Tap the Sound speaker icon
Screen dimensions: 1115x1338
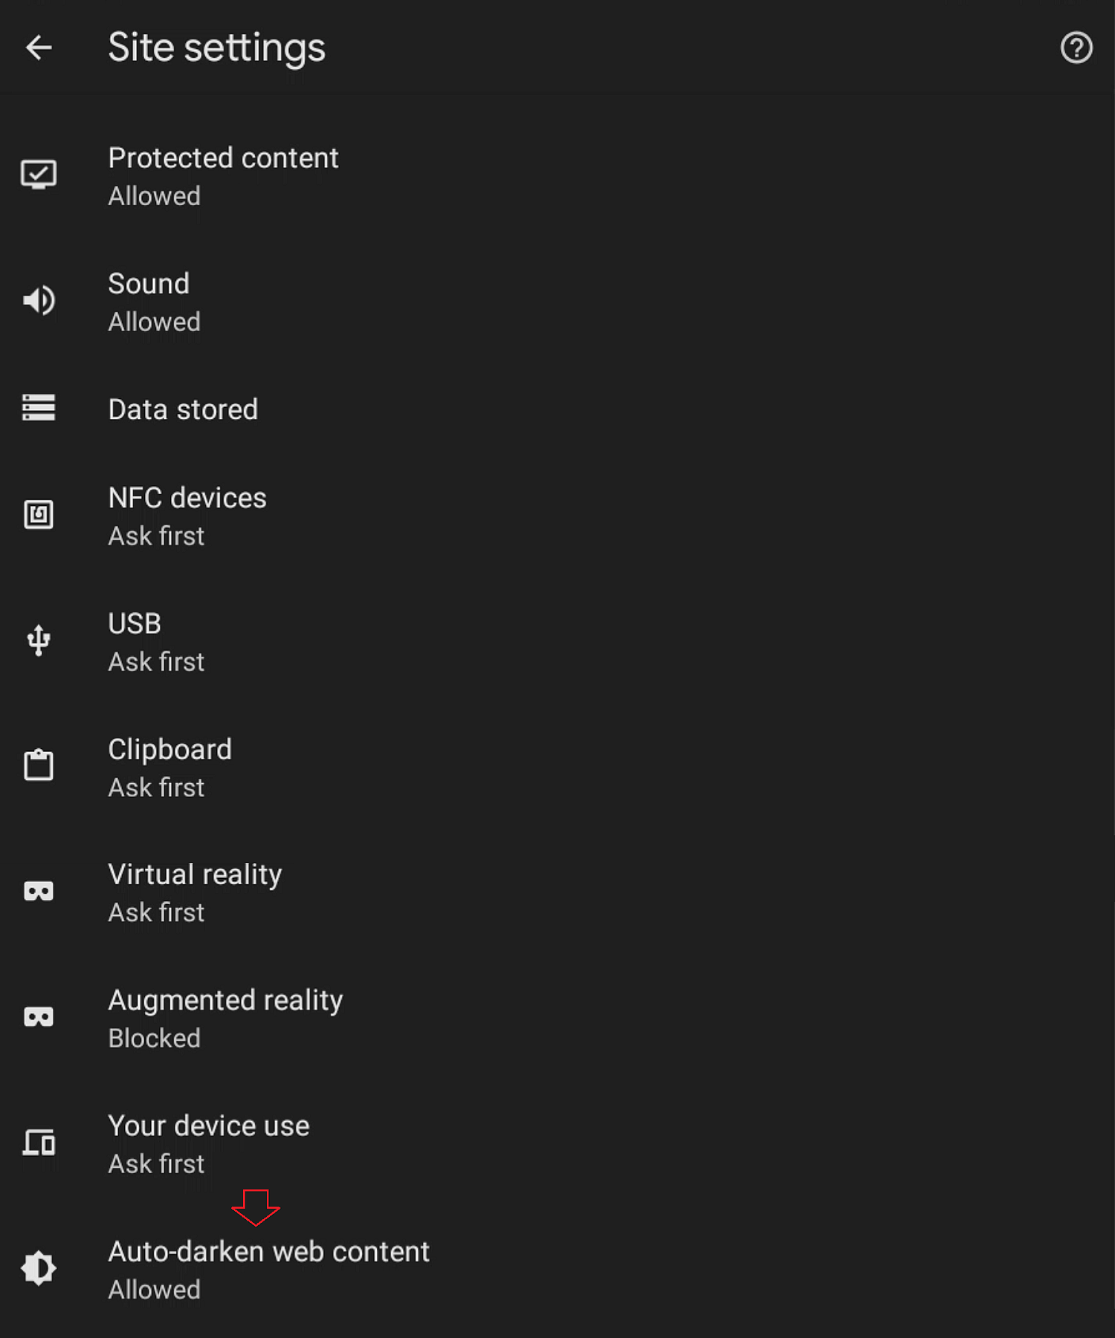39,301
